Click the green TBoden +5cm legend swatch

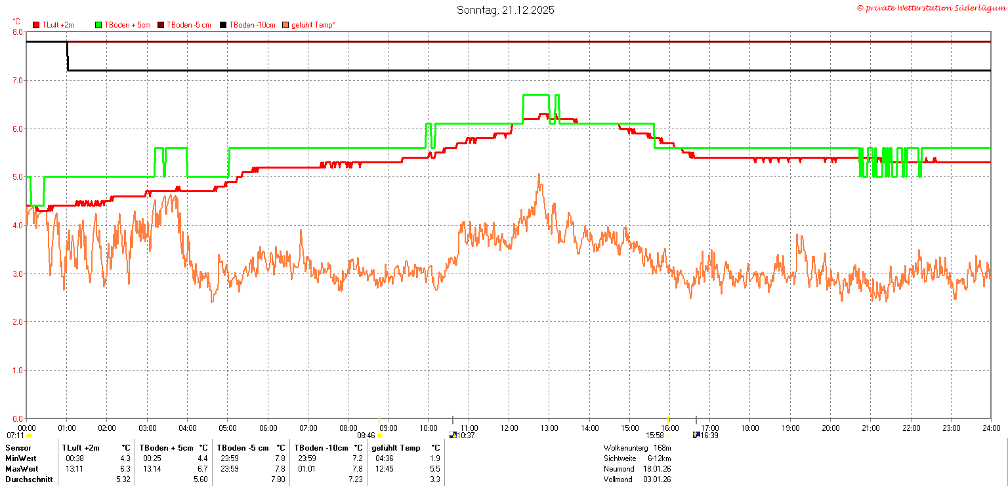(99, 25)
